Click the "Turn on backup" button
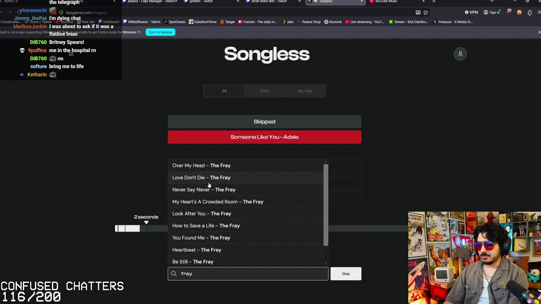The width and height of the screenshot is (541, 304). pos(160,32)
